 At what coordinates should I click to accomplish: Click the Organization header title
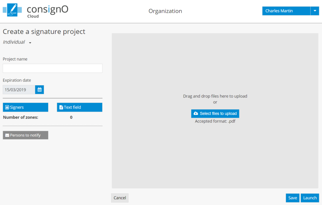(x=165, y=11)
